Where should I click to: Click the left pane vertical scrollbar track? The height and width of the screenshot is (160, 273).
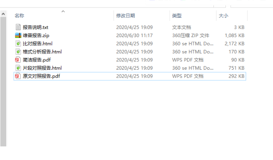click(3, 82)
